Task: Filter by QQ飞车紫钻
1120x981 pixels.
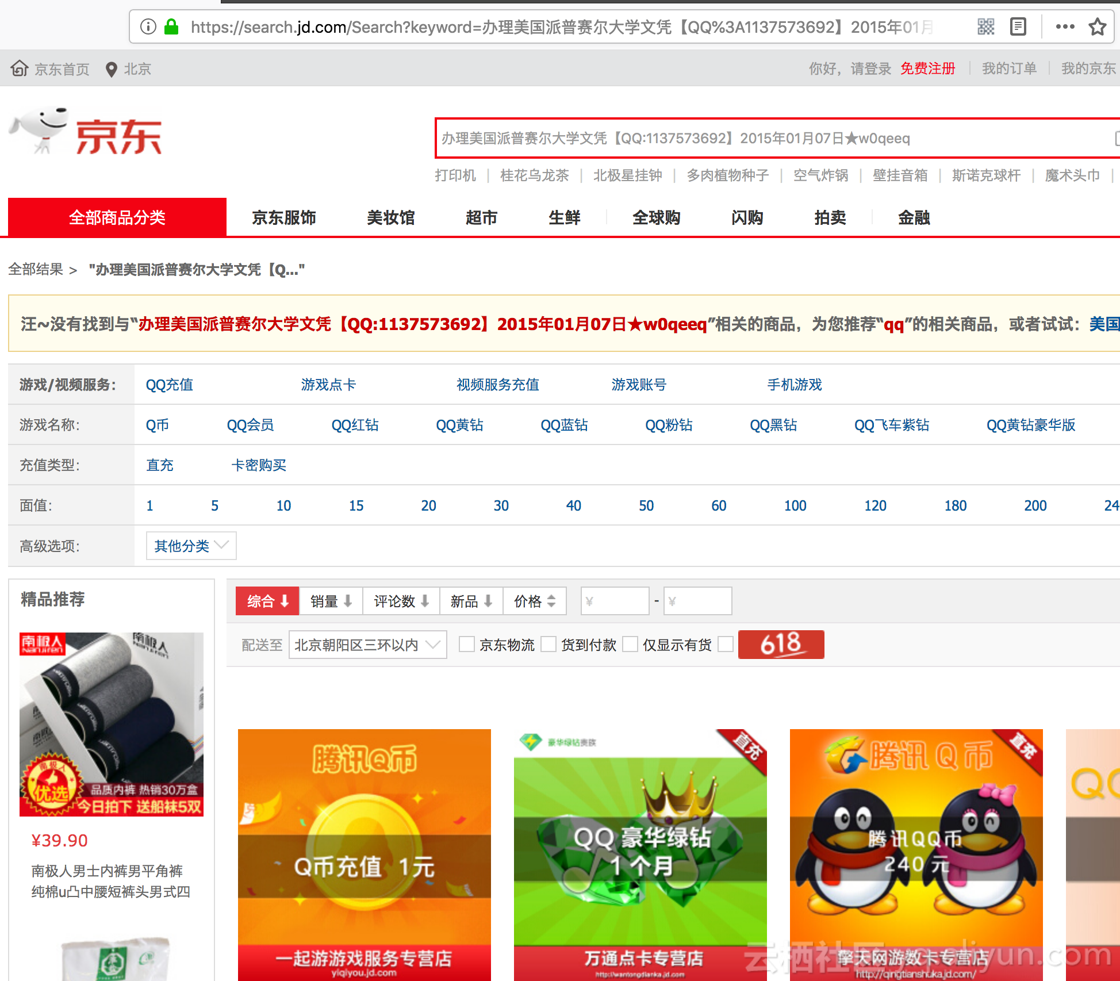Action: pyautogui.click(x=892, y=425)
